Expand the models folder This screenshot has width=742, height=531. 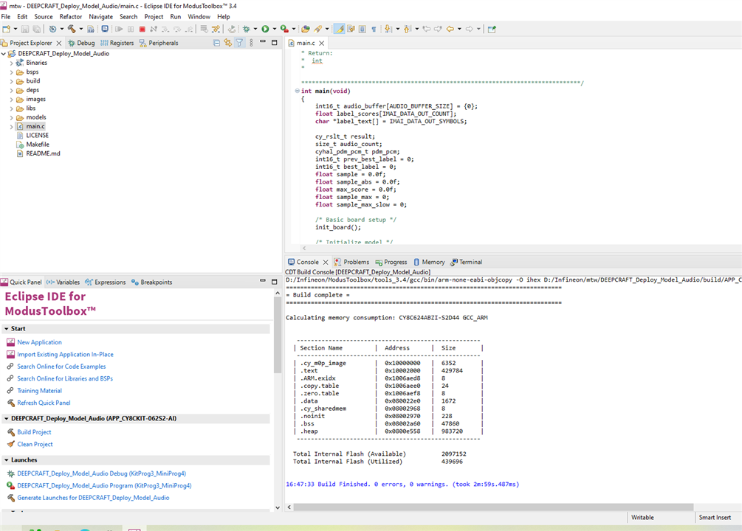(x=11, y=117)
